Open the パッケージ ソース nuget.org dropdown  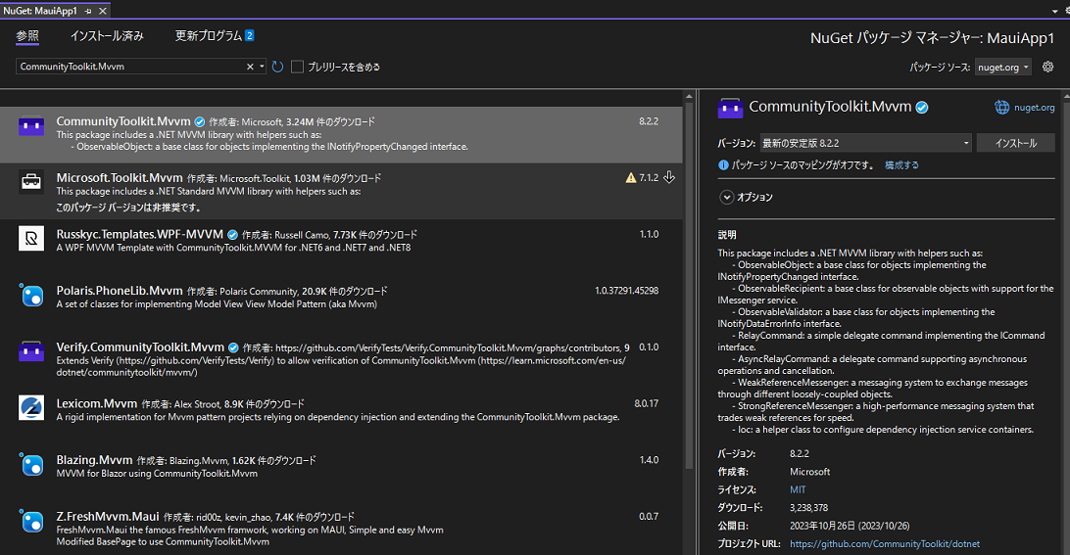(x=1002, y=67)
